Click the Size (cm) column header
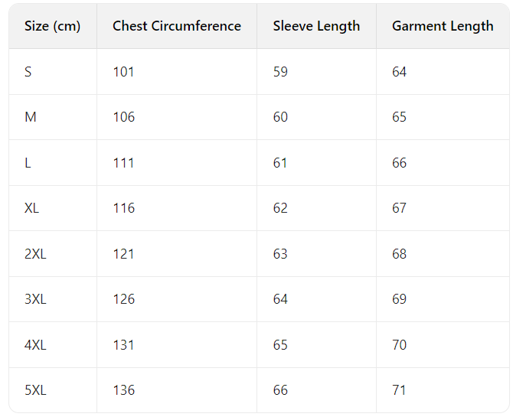The image size is (513, 417). (x=52, y=26)
